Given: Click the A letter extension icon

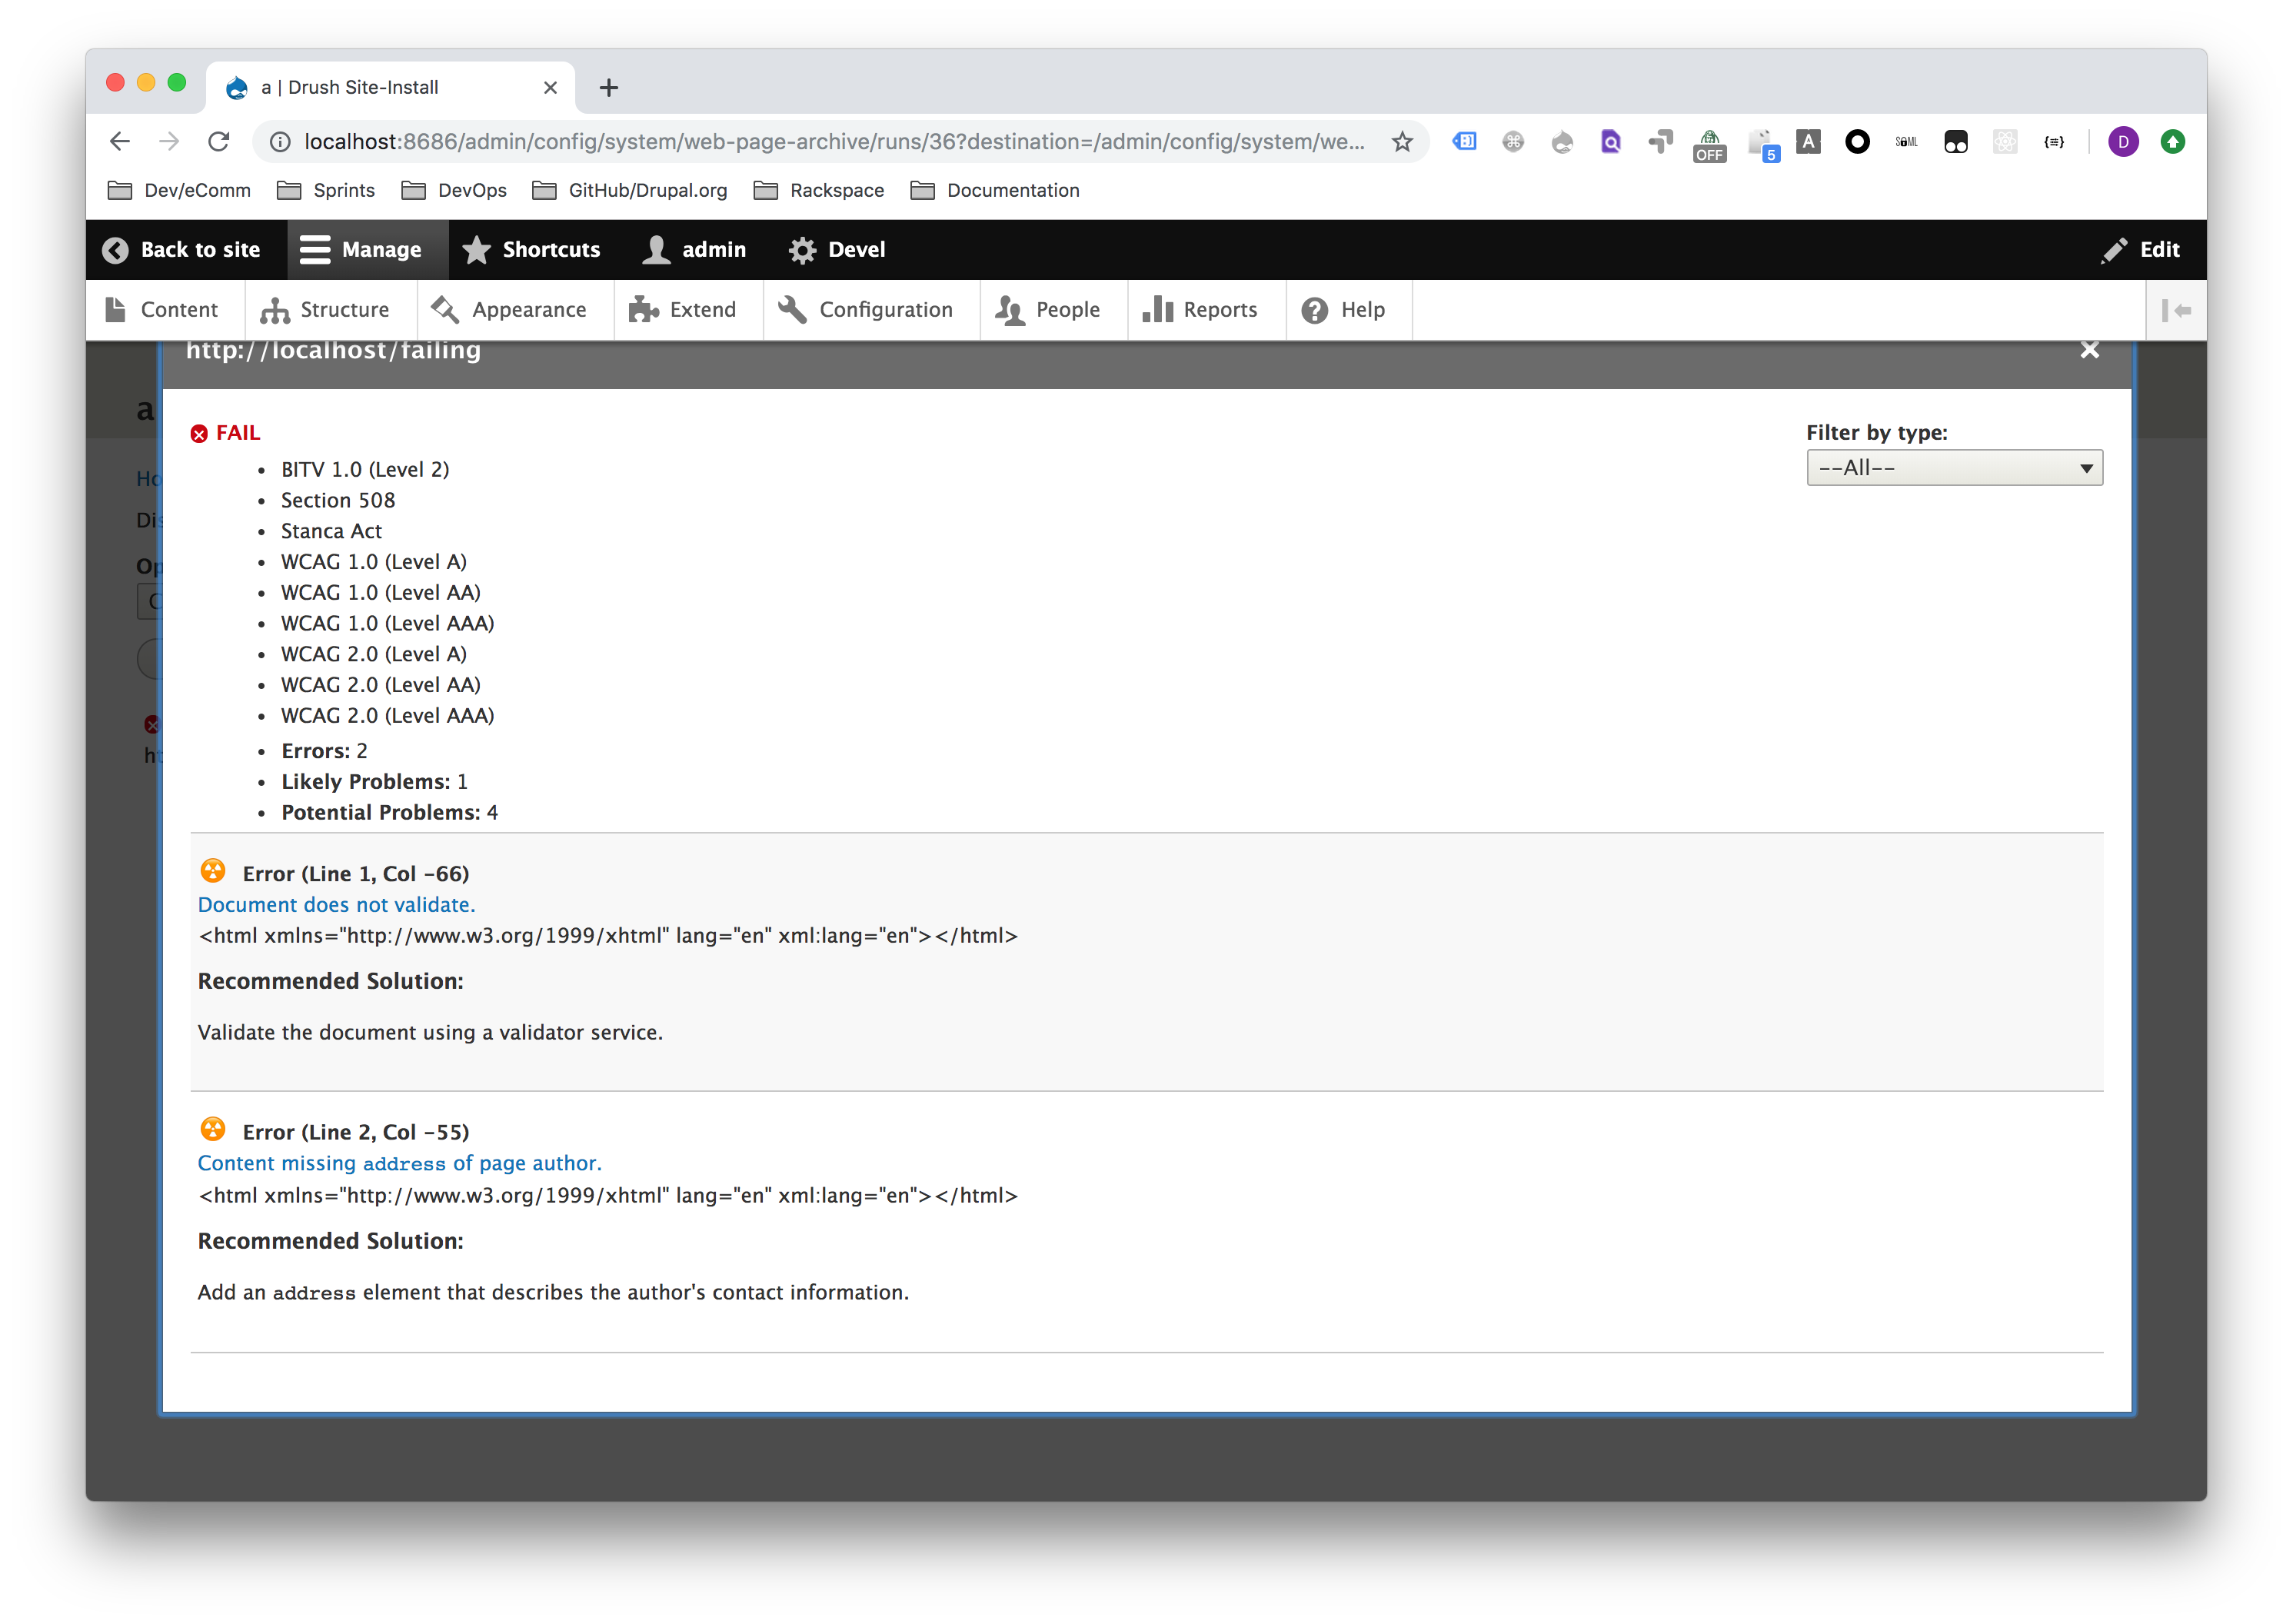Looking at the screenshot, I should [x=1808, y=142].
